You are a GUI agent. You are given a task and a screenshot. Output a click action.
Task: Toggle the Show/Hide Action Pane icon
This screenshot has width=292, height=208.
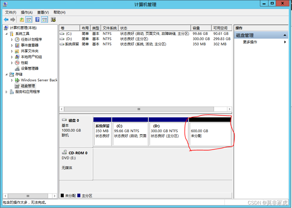pyautogui.click(x=45, y=19)
